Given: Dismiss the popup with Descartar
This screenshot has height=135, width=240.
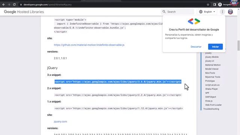Looking at the screenshot, I should point(196,46).
